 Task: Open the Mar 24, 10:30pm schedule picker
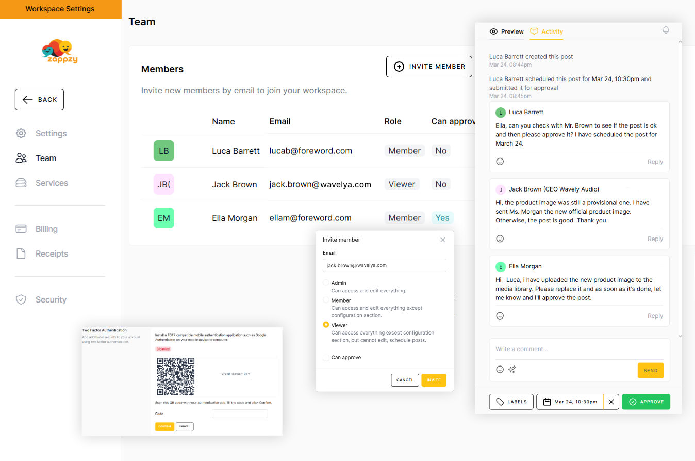coord(570,402)
